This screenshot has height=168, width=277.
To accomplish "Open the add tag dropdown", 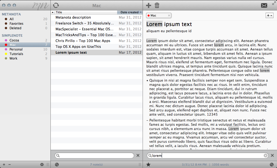I will [269, 15].
